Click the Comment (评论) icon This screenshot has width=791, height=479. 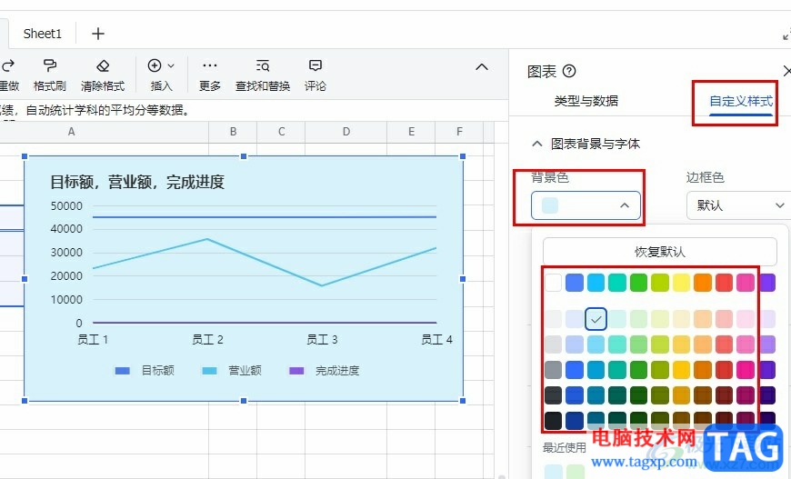coord(315,65)
